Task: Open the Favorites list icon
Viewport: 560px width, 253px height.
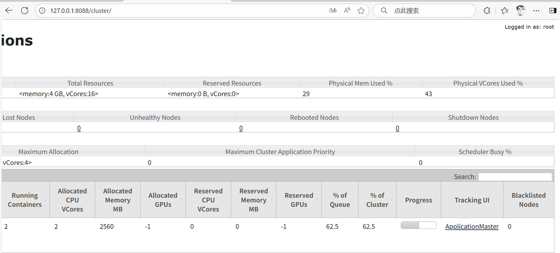Action: pos(504,10)
